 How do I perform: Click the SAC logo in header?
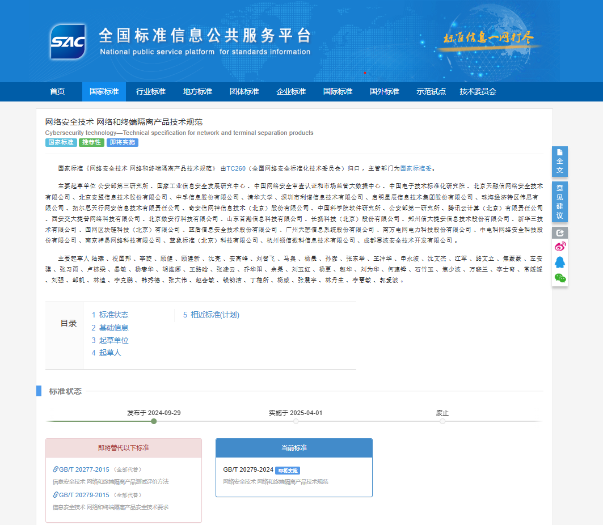[68, 41]
